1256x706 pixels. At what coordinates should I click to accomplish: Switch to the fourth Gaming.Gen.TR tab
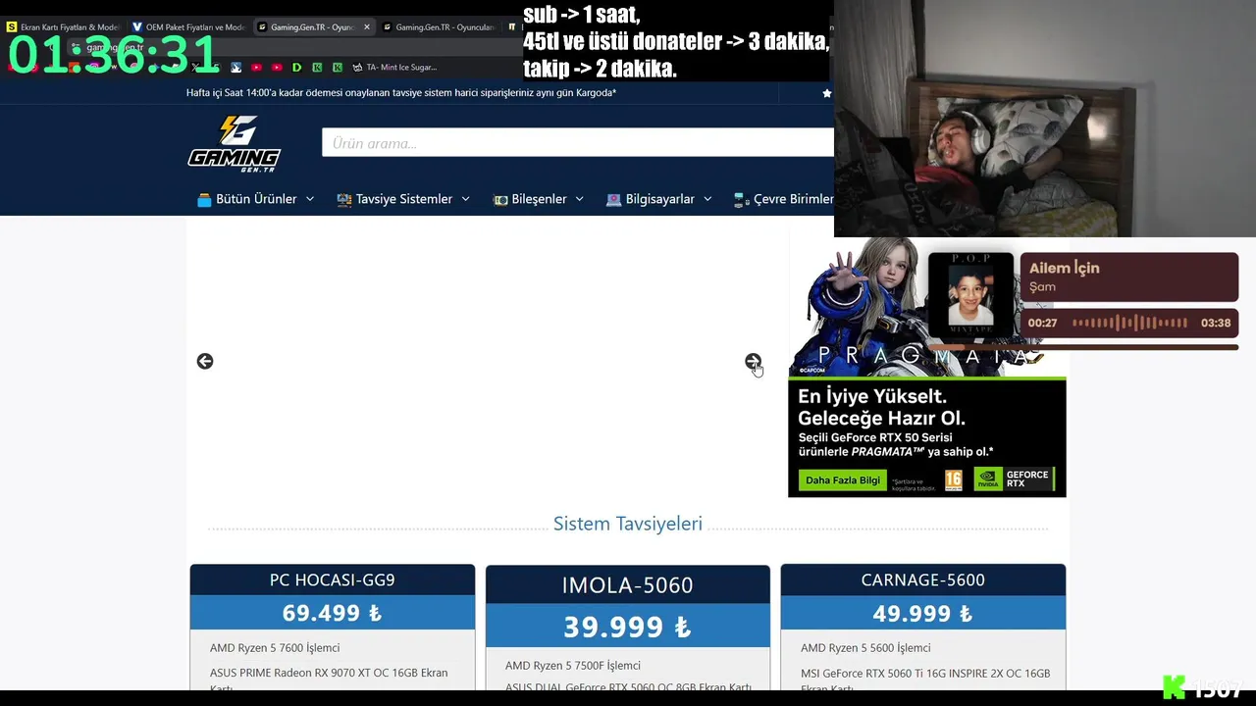[439, 26]
